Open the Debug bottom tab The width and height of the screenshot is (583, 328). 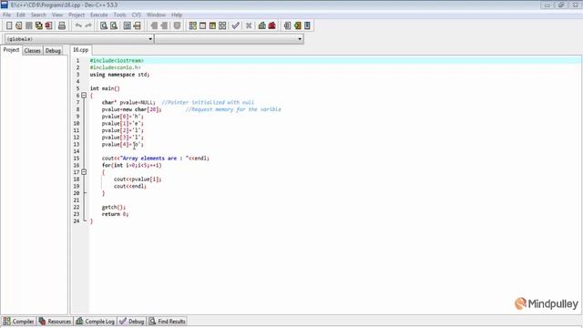pyautogui.click(x=131, y=322)
